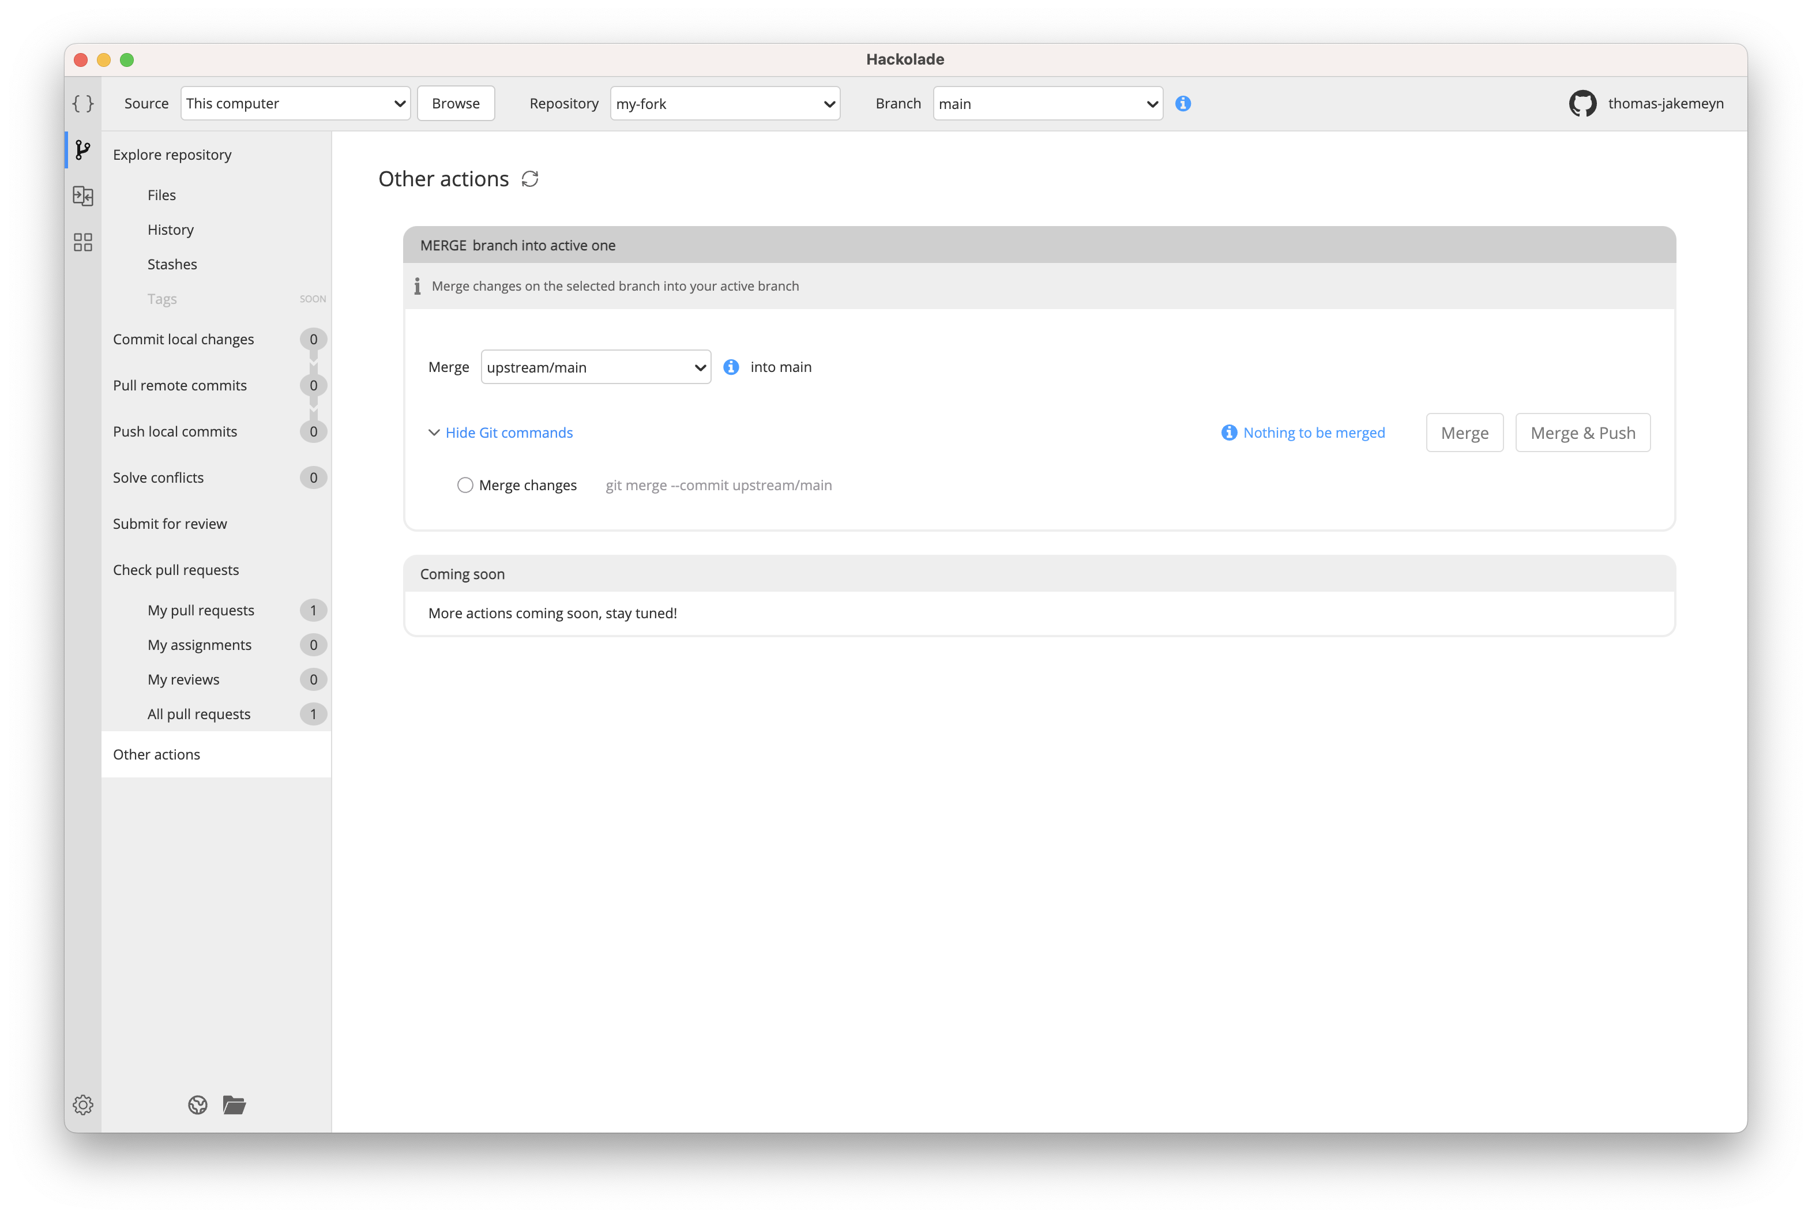Screen dimensions: 1812x1218
Task: Click the refresh icon next to Other actions
Action: pos(532,178)
